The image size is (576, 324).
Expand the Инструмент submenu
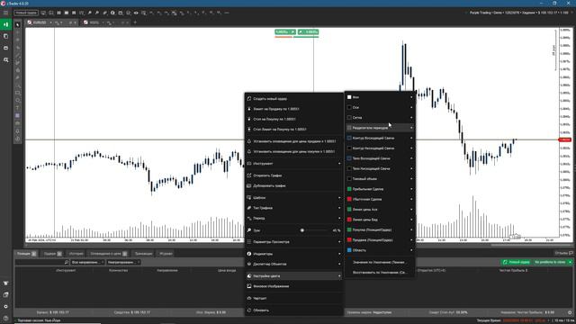click(x=294, y=164)
